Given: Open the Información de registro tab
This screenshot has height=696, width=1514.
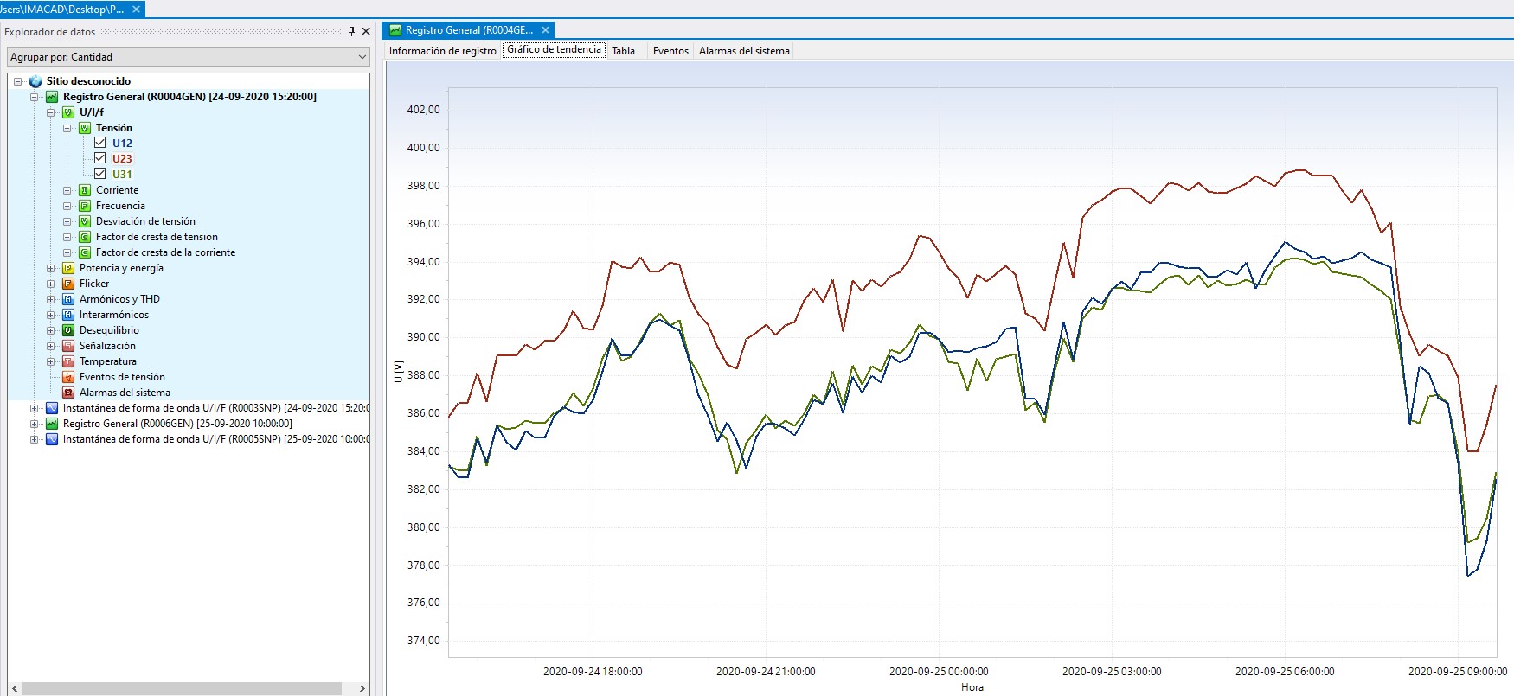Looking at the screenshot, I should (x=442, y=51).
